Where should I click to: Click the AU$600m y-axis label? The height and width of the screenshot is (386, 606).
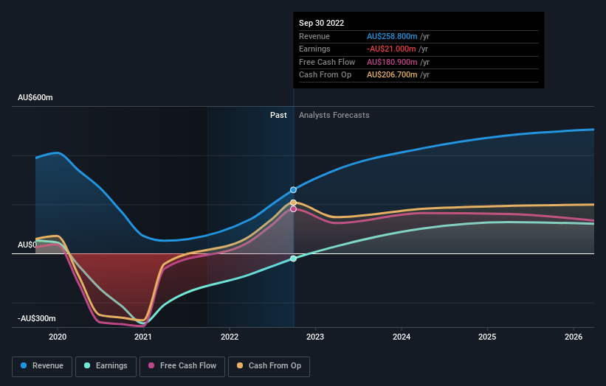pyautogui.click(x=35, y=97)
